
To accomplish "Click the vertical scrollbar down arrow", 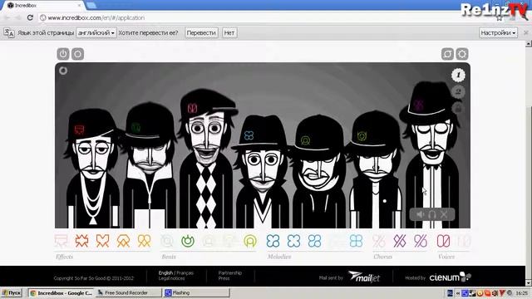I will [x=529, y=282].
